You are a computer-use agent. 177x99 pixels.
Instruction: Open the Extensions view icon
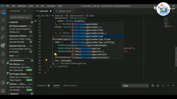[3, 45]
